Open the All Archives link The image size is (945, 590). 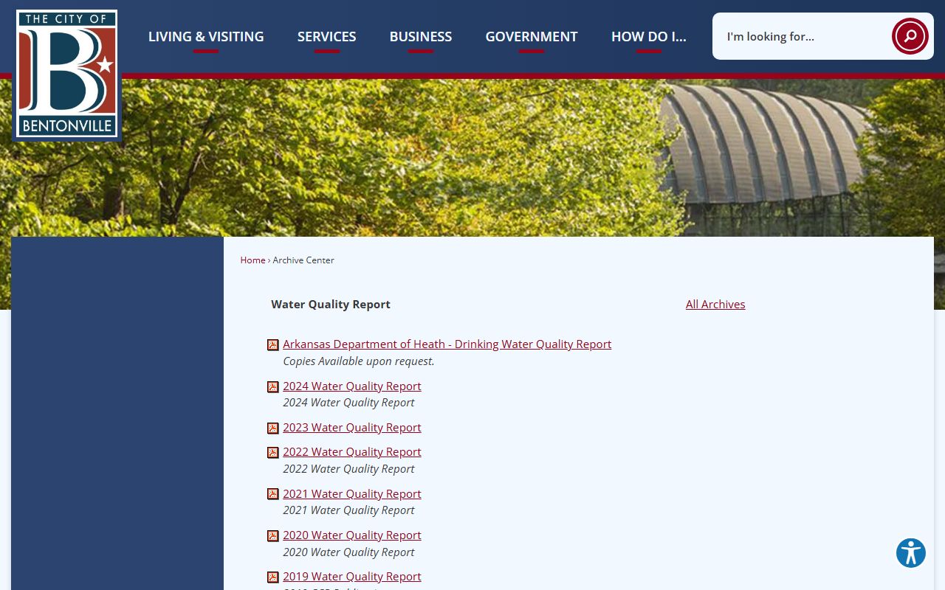coord(715,304)
